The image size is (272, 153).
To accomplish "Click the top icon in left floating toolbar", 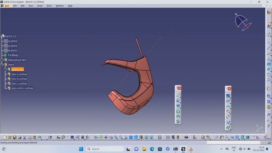I will pos(178,95).
